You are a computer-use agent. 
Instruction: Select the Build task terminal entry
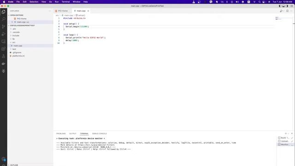pyautogui.click(x=285, y=138)
